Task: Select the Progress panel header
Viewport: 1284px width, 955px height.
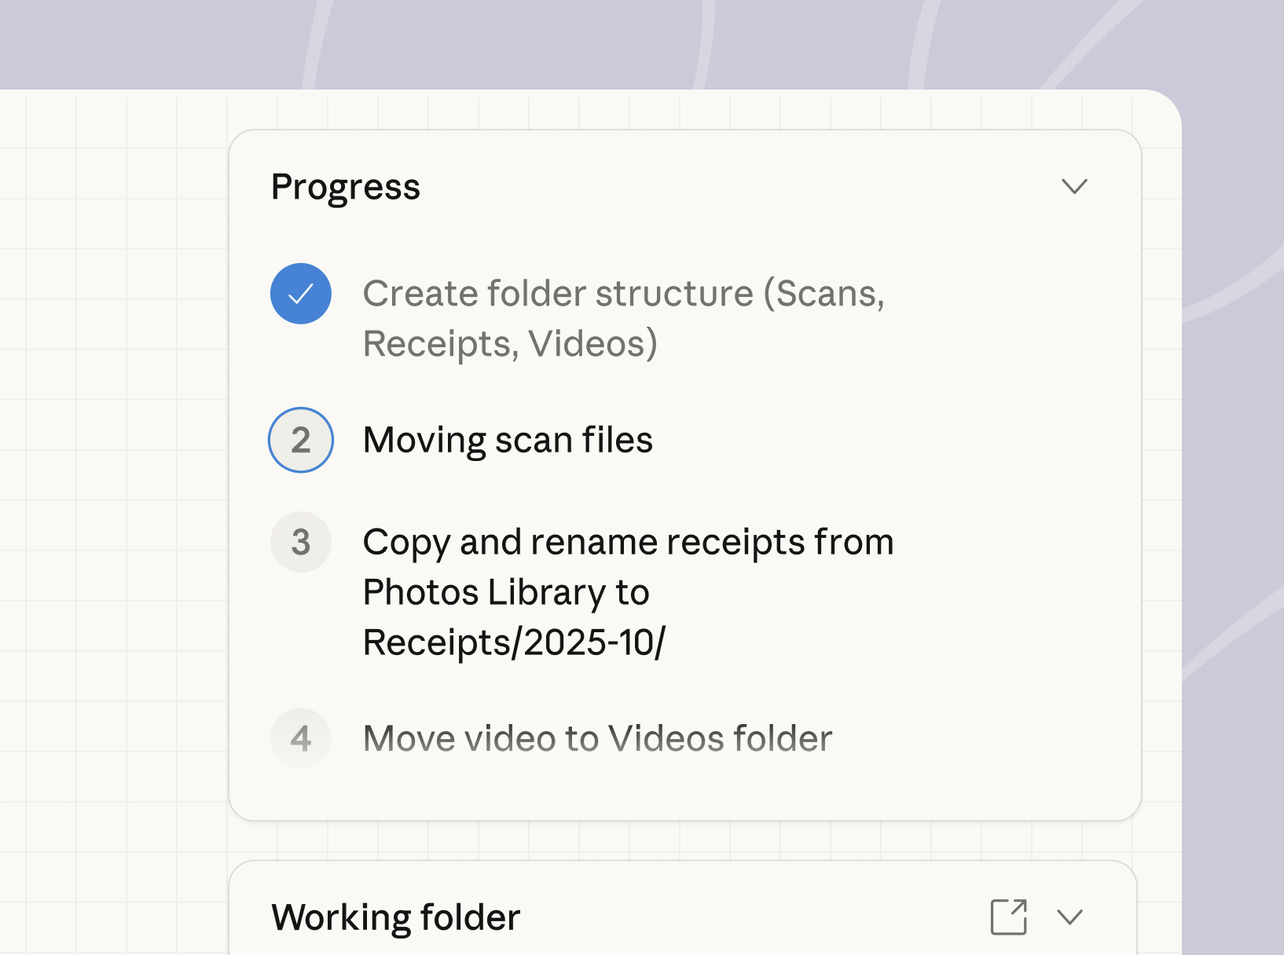Action: 346,186
